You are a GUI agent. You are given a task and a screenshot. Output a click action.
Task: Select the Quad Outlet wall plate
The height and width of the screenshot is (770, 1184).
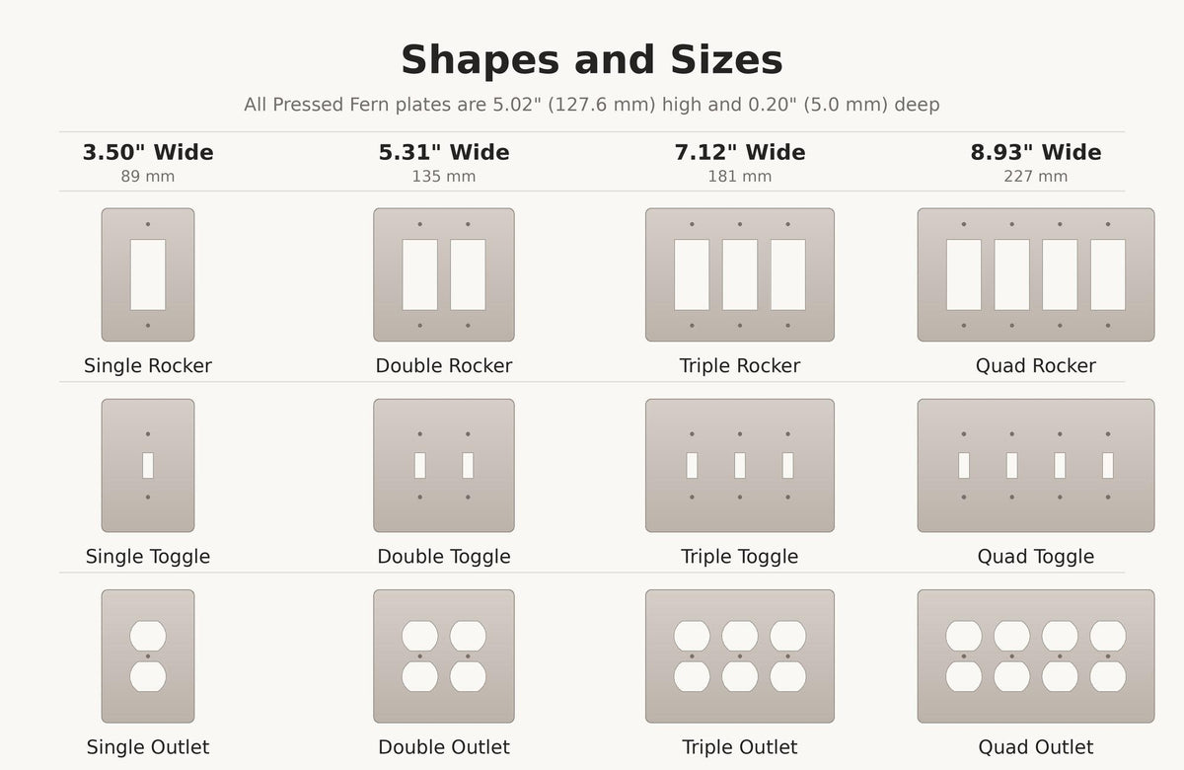pos(1036,656)
